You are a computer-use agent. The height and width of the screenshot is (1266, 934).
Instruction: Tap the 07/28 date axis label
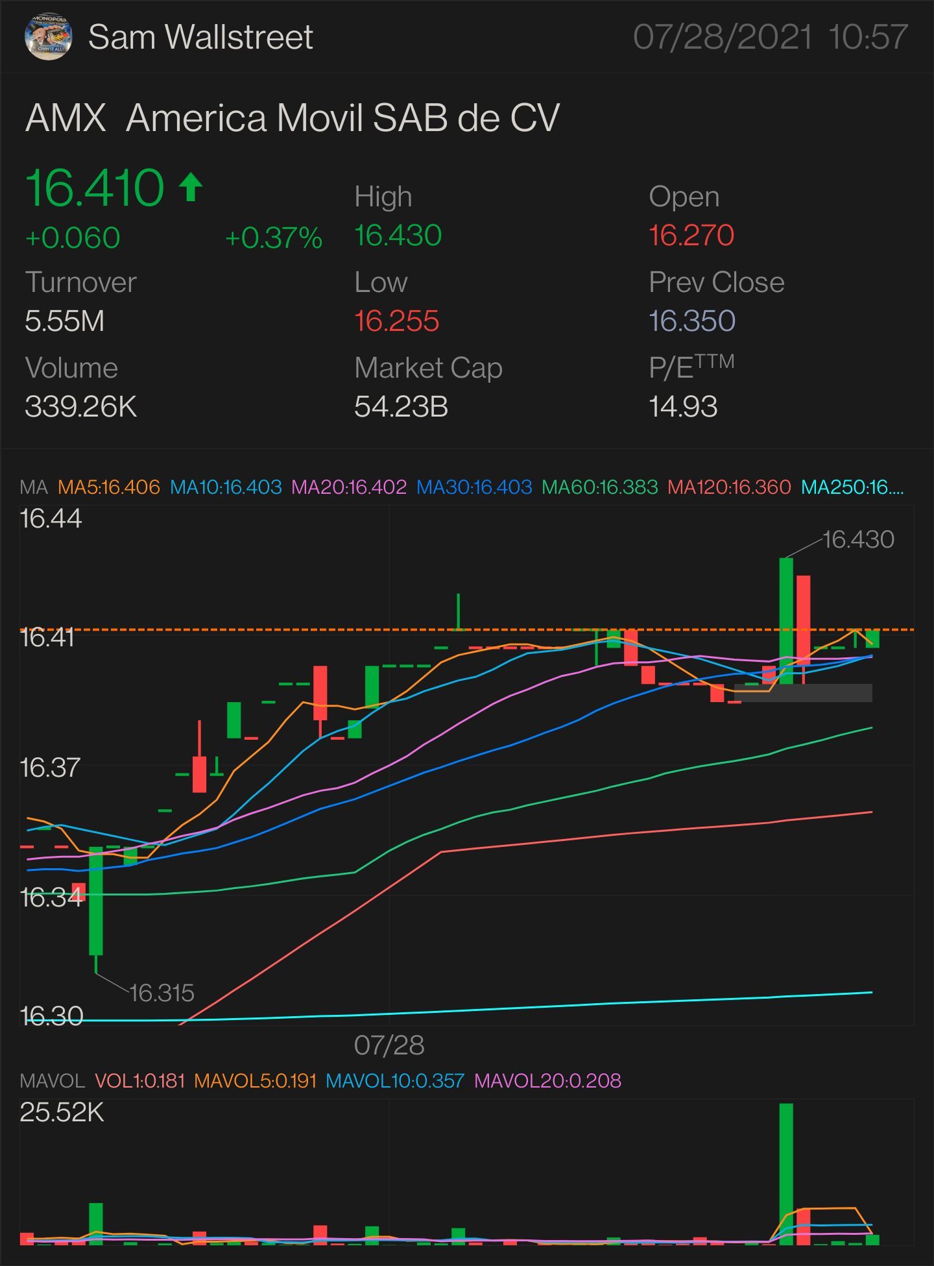(x=389, y=1045)
